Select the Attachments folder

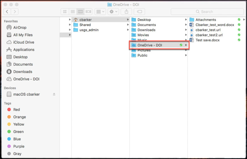(x=217, y=20)
